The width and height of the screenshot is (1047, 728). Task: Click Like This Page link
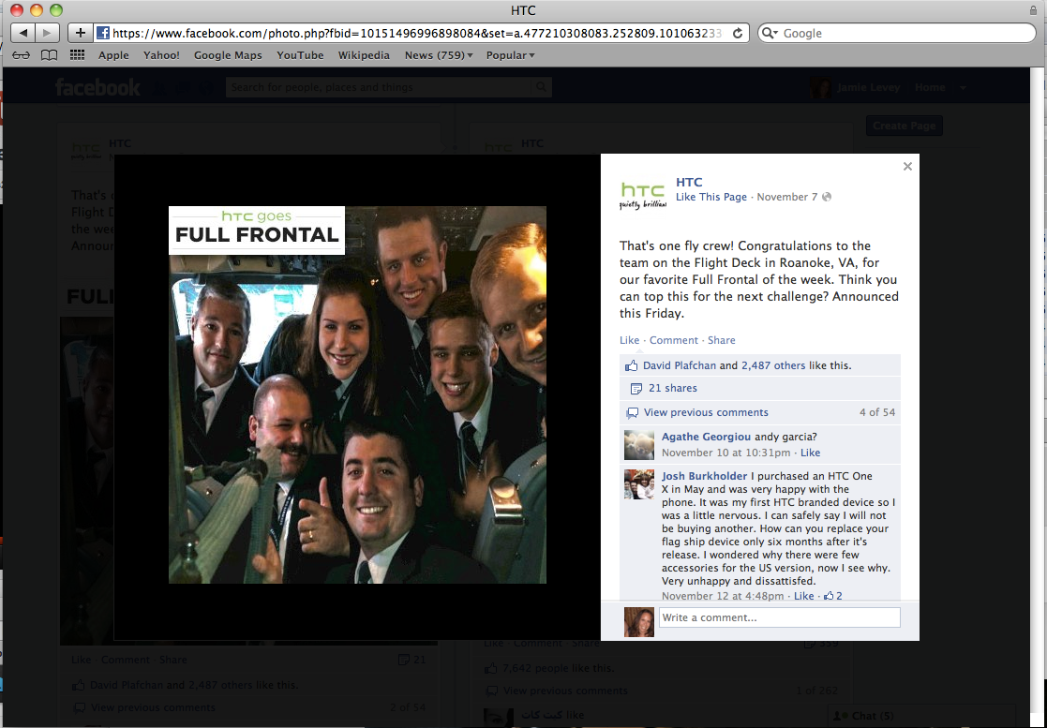711,197
